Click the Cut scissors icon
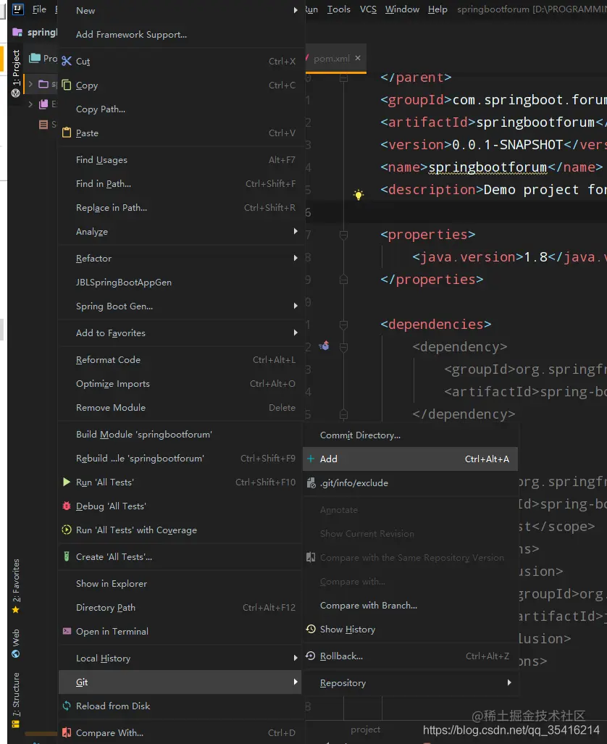 67,61
